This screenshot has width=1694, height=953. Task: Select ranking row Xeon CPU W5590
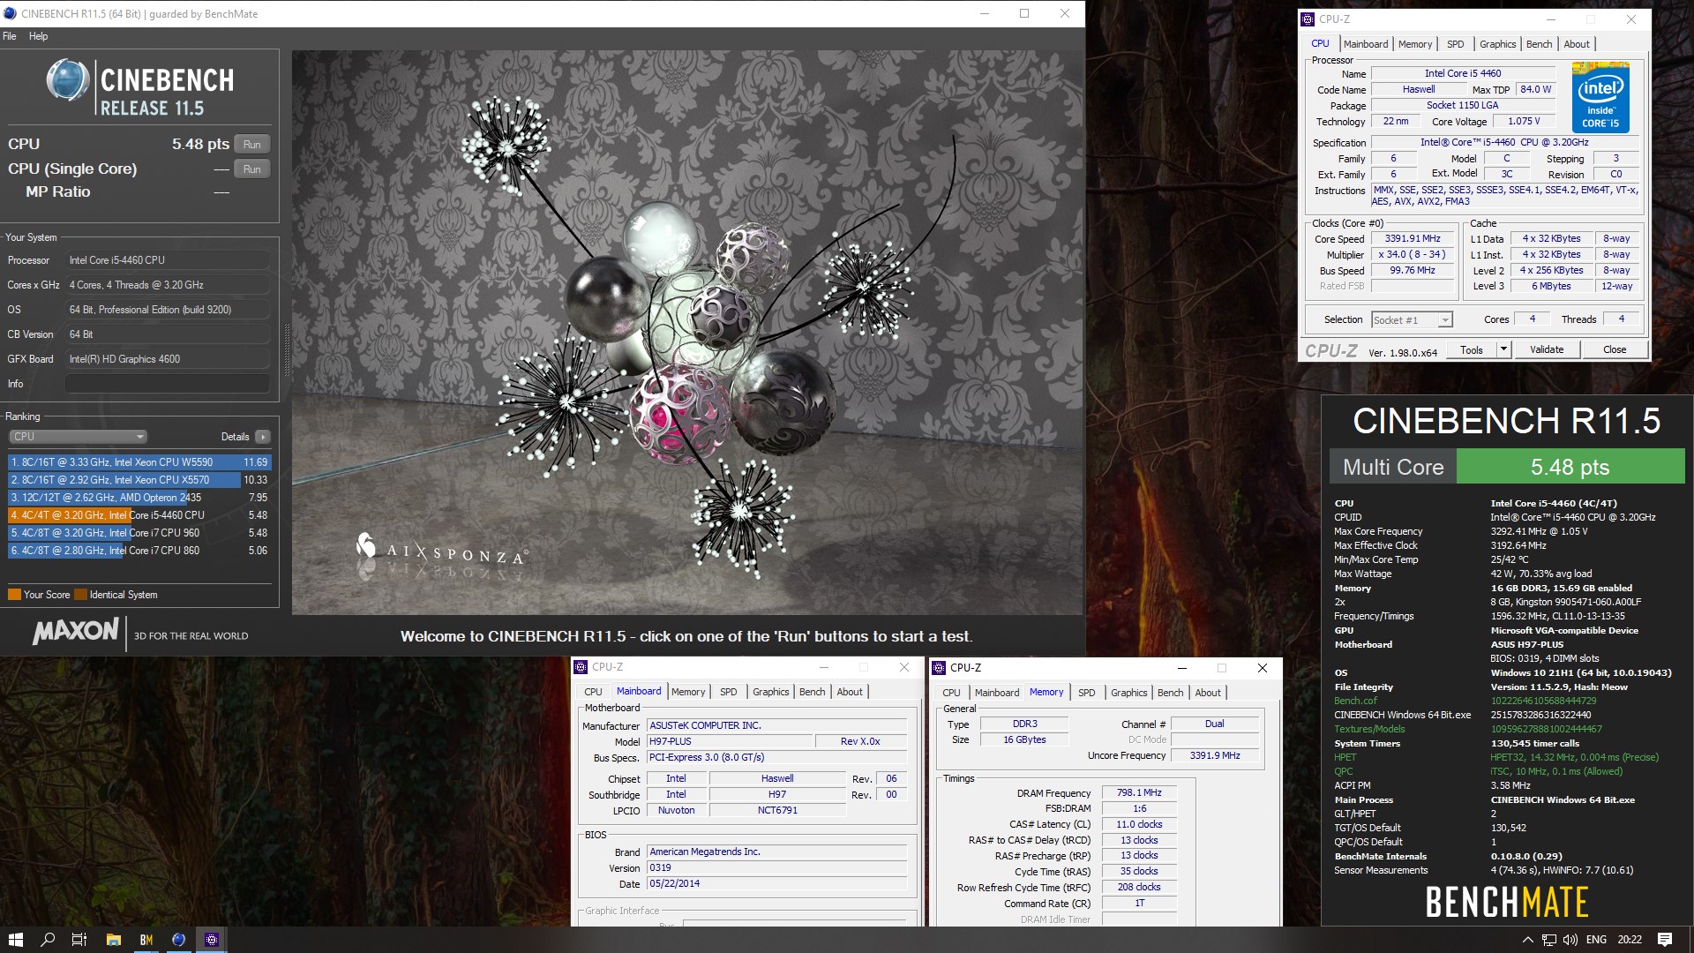pyautogui.click(x=139, y=462)
